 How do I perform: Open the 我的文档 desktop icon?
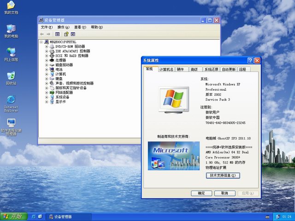click(x=11, y=7)
